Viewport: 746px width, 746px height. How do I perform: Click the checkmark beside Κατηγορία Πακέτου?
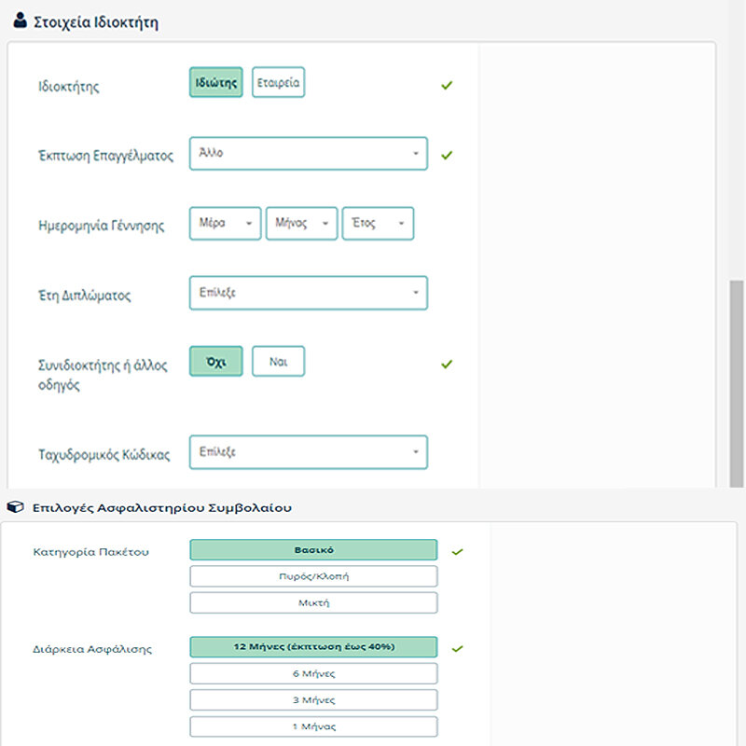[x=457, y=551]
